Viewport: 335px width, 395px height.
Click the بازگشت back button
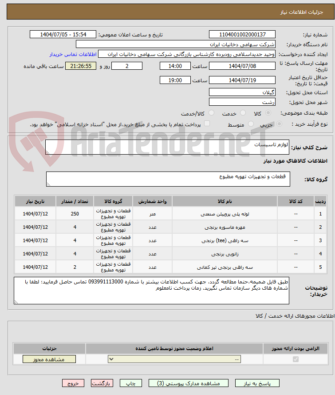102,383
